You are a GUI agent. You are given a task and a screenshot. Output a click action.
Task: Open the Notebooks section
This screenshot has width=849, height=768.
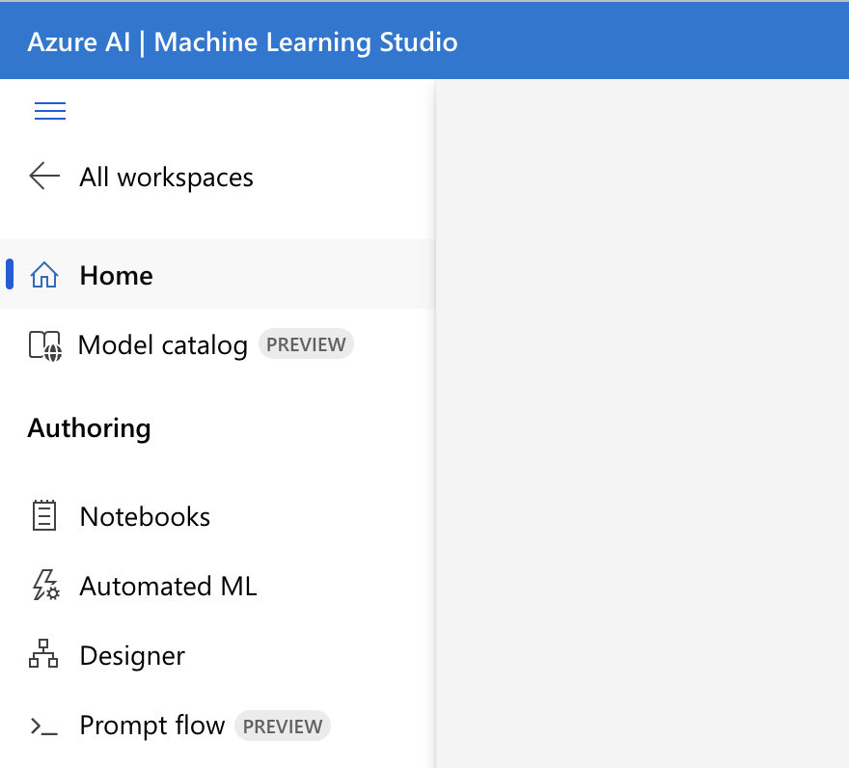pos(145,515)
